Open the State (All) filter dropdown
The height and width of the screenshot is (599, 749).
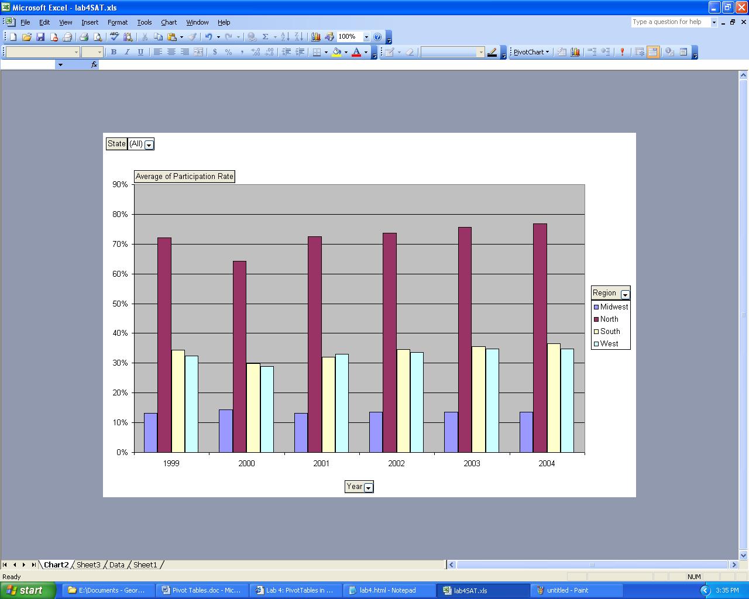(150, 144)
